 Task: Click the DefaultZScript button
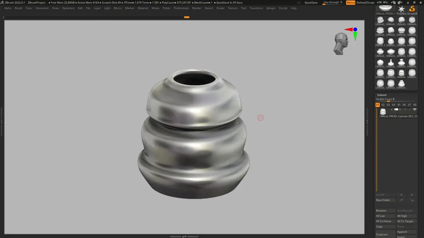pos(365,2)
